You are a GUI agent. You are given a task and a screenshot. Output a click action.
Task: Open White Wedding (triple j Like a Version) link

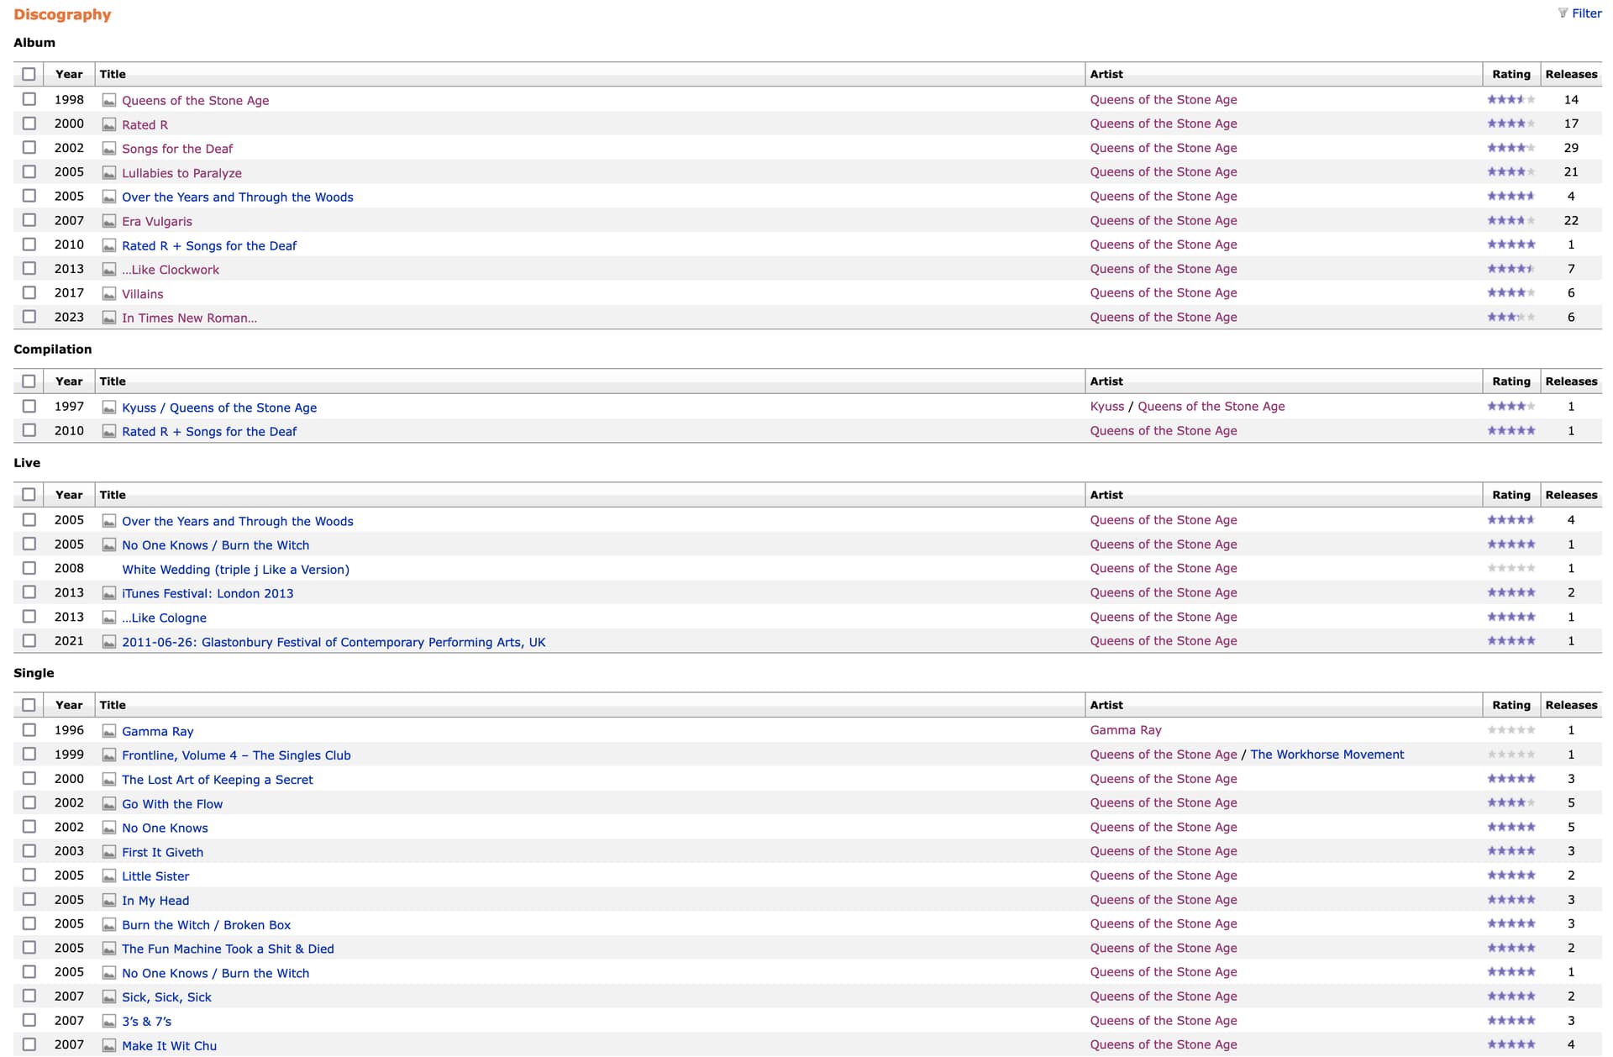click(235, 570)
